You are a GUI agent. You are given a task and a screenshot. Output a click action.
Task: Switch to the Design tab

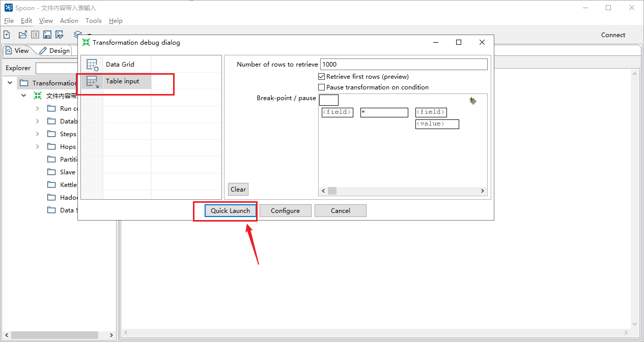(55, 50)
